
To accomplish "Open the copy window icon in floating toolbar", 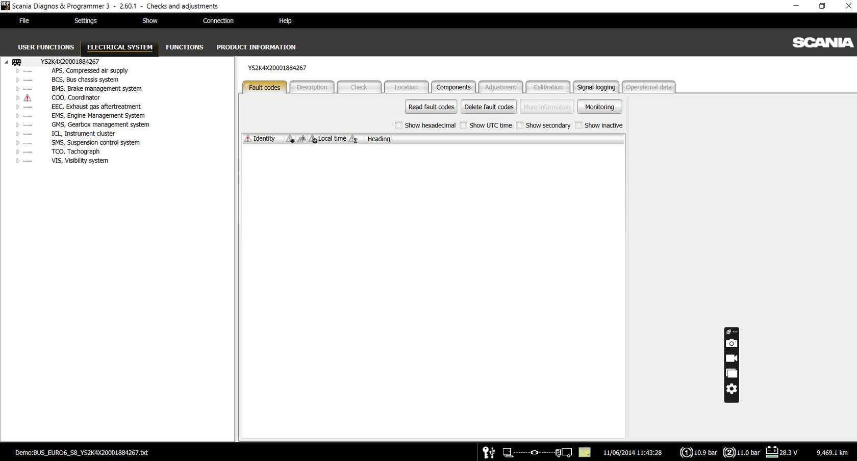I will coord(731,373).
